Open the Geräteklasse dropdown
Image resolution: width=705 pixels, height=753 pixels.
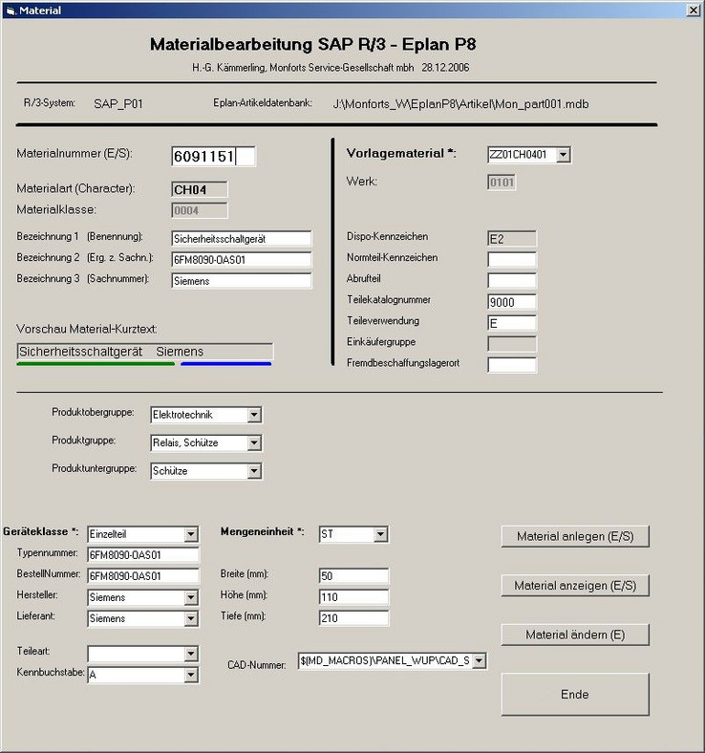click(x=191, y=534)
